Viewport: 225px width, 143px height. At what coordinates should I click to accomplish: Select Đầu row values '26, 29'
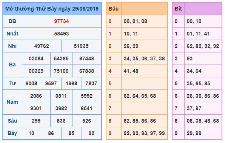131,46
